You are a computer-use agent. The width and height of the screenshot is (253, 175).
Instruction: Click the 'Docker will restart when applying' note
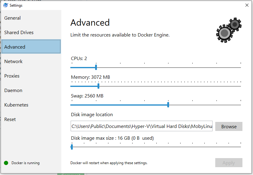[x=109, y=163]
